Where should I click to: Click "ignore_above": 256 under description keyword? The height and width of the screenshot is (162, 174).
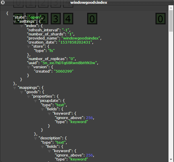pos(74,155)
